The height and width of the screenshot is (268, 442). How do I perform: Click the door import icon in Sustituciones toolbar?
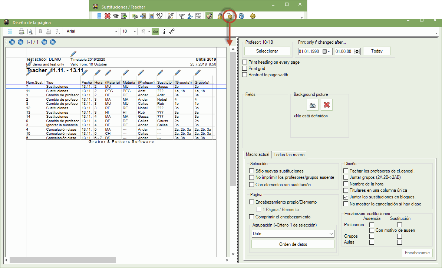[143, 16]
